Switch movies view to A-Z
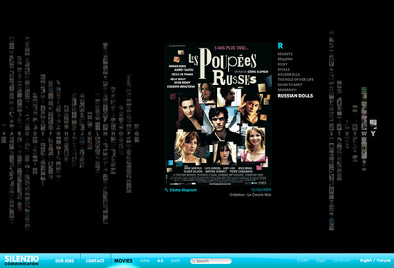Viewport: 394px width, 268px height. pyautogui.click(x=160, y=260)
